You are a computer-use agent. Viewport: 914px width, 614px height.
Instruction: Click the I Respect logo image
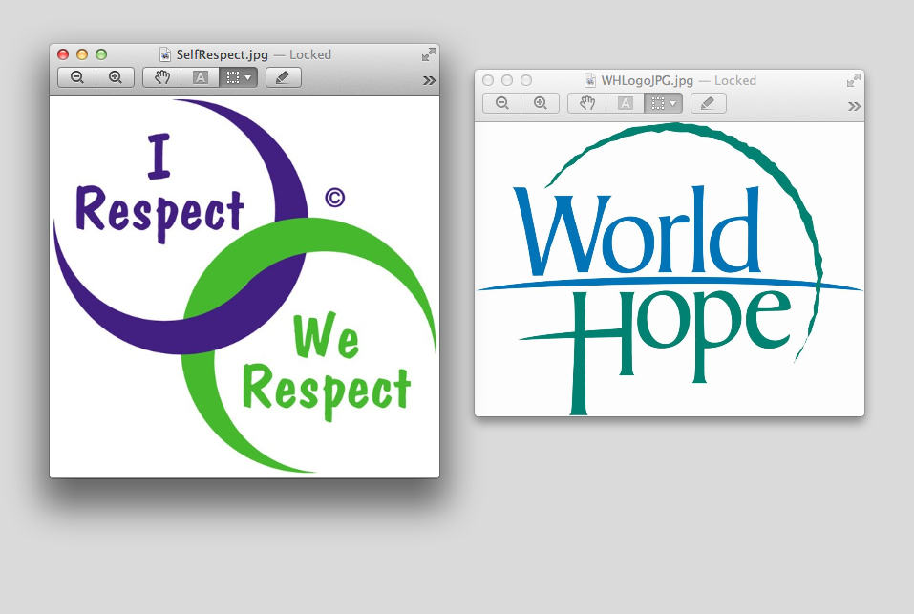click(244, 286)
